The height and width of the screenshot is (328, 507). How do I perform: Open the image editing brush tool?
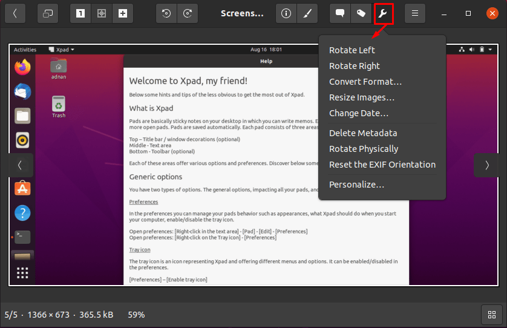coord(307,13)
